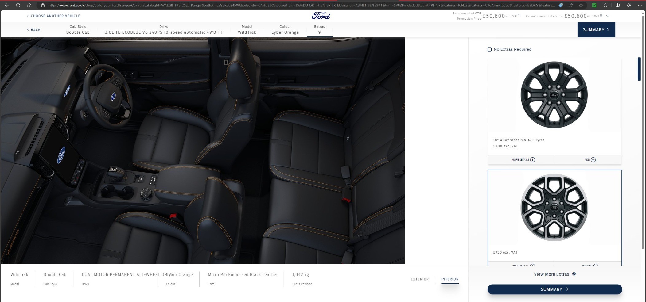The image size is (646, 302).
Task: Select the machined-face £750 alloy wheel thumbnail
Action: [554, 208]
